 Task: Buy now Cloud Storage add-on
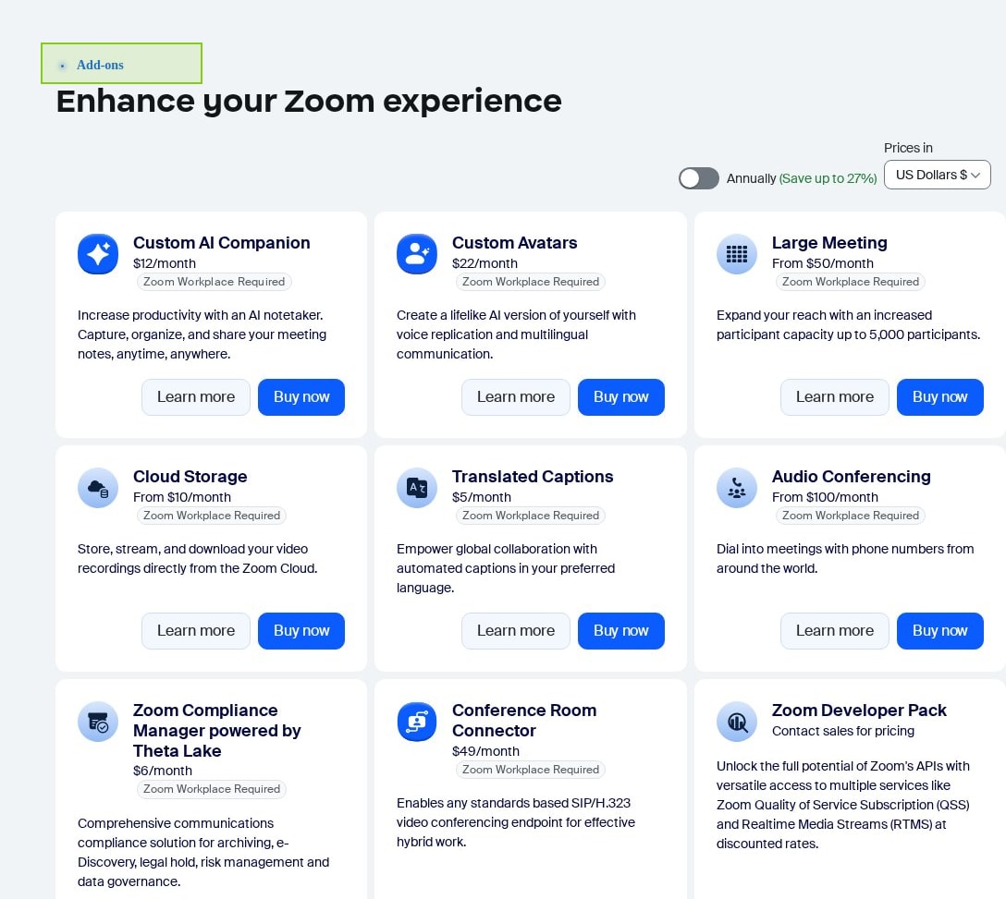pos(301,631)
